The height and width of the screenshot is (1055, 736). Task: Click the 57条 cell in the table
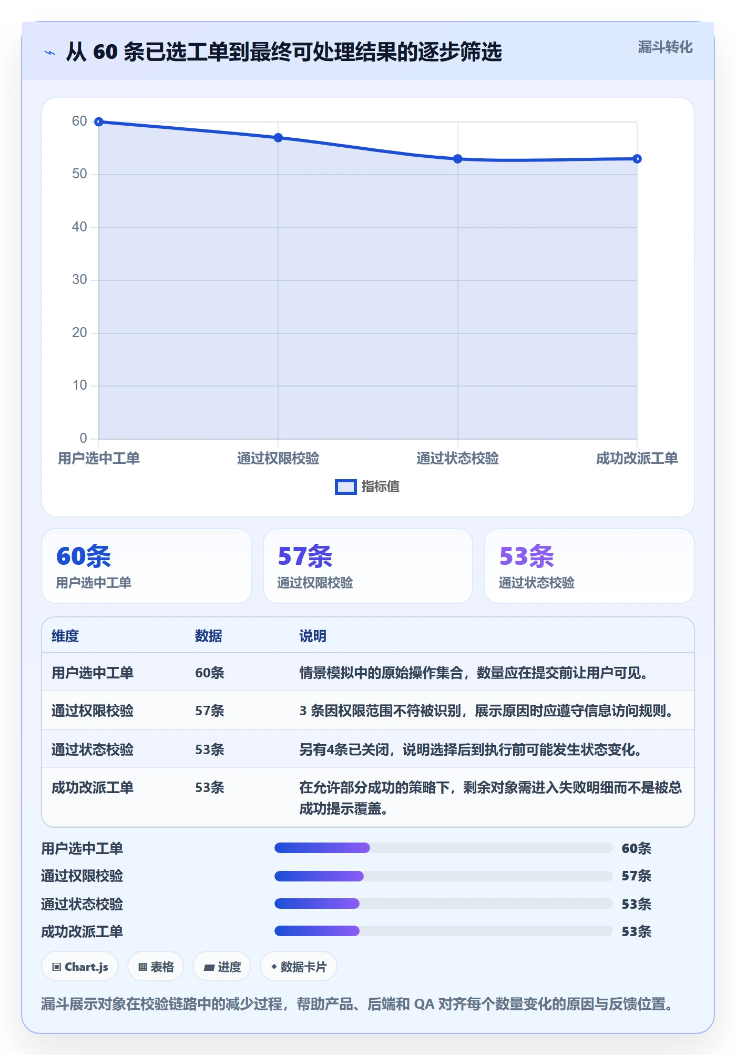click(x=210, y=711)
